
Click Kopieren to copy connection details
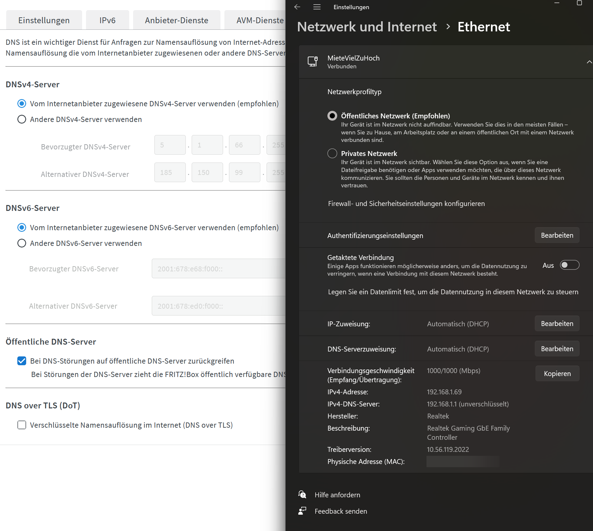[557, 374]
